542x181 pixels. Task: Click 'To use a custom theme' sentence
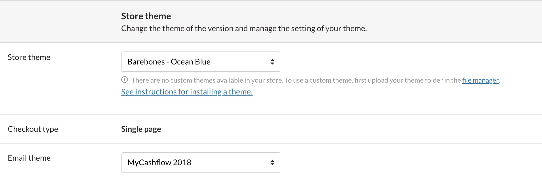[392, 80]
